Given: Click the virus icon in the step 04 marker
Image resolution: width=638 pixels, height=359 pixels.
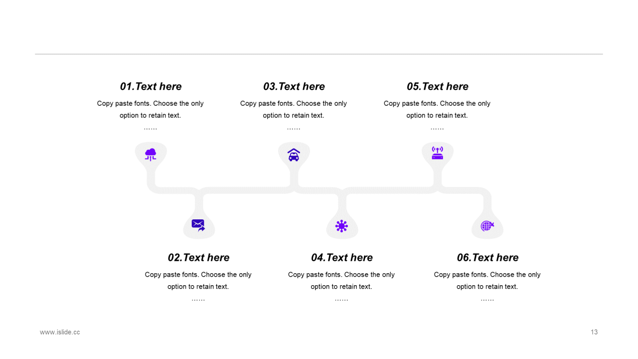Looking at the screenshot, I should [341, 226].
